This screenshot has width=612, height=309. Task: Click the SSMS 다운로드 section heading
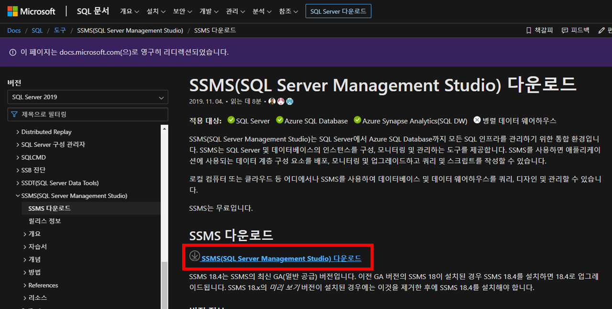pyautogui.click(x=231, y=235)
